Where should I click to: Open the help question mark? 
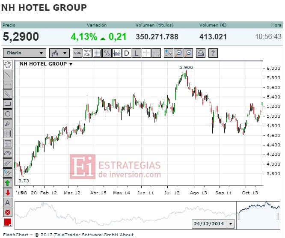(213, 53)
